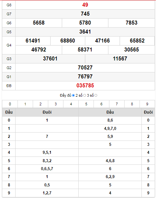Click the G8 prize number 49
156x198 pixels.
[85, 5]
